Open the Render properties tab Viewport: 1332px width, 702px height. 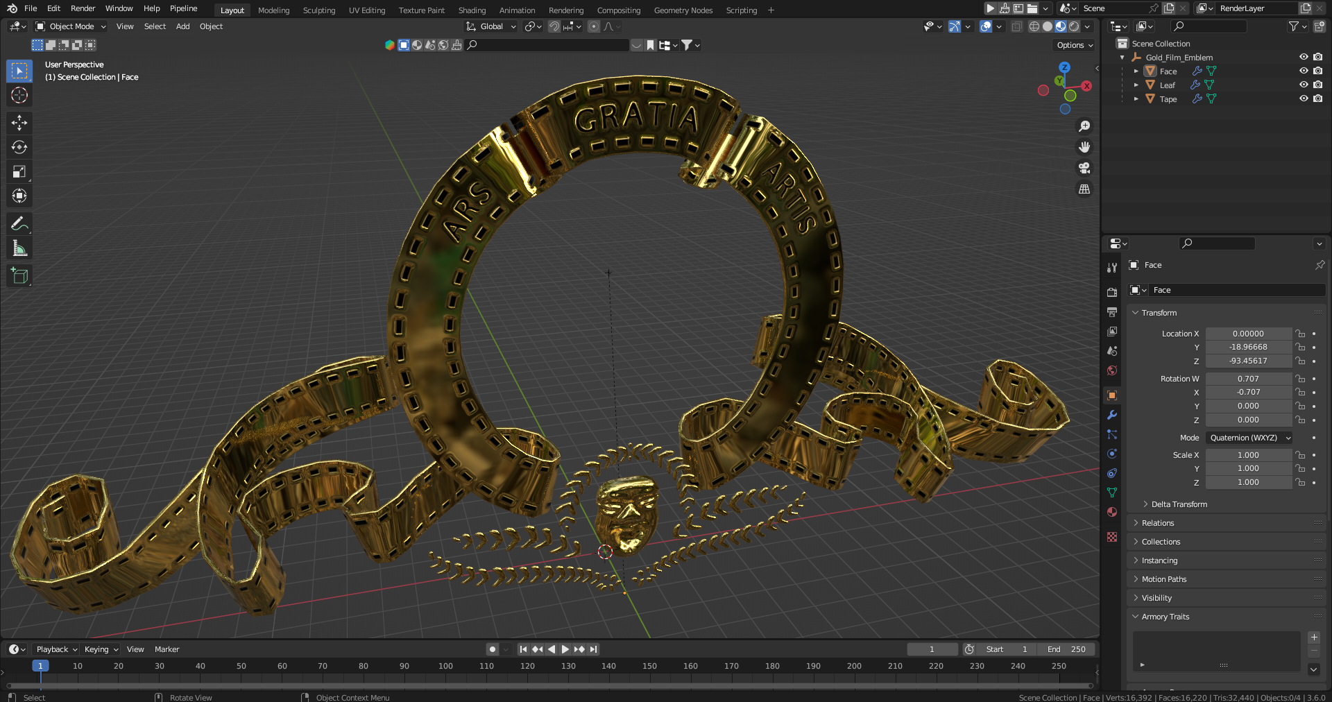point(1112,293)
